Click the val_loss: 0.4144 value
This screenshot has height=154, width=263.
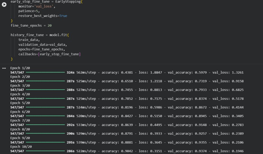pos(228,107)
